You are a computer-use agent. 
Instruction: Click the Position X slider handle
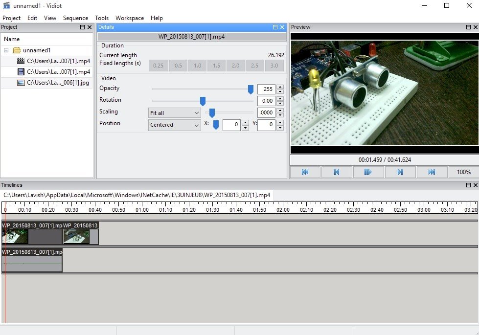(216, 124)
